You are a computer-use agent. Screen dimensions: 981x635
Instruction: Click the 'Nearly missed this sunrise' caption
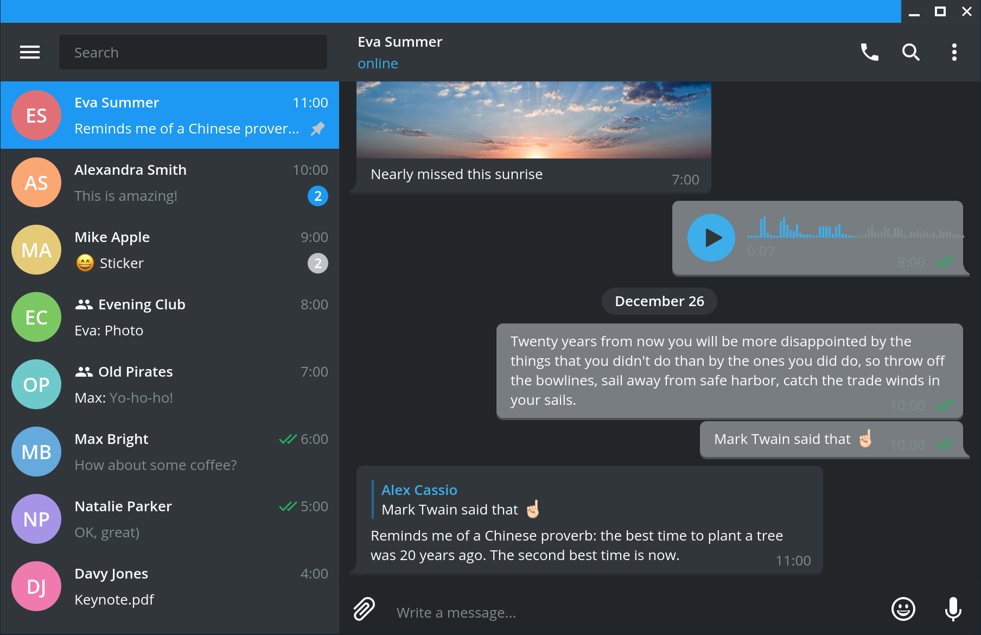click(456, 174)
